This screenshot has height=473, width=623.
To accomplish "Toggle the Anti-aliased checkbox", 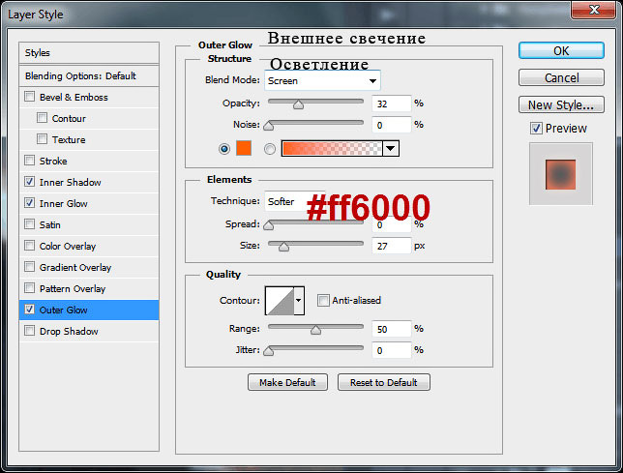I will point(323,300).
